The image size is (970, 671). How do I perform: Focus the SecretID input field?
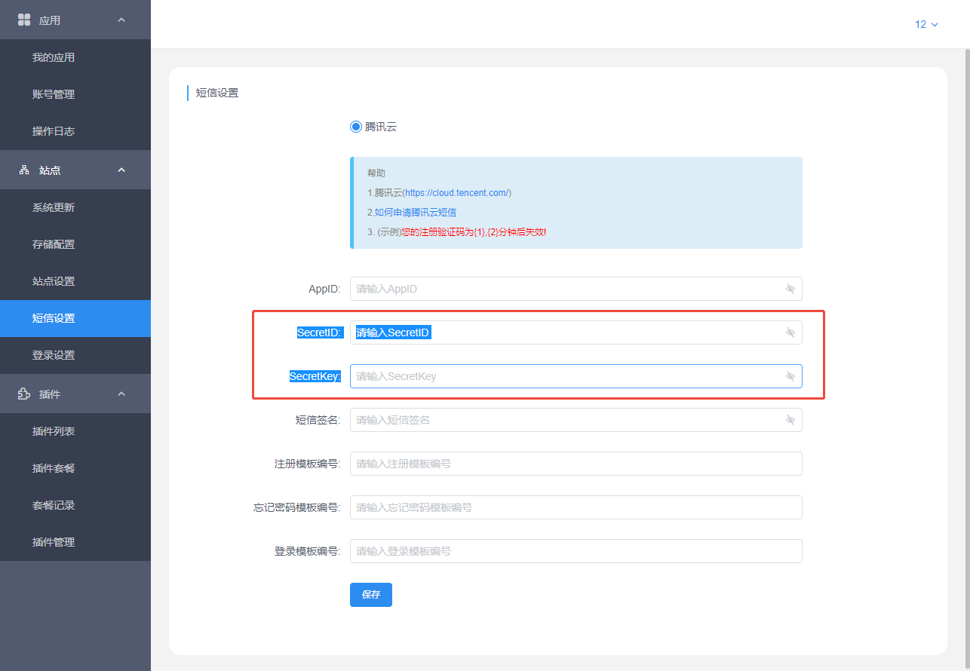pyautogui.click(x=576, y=332)
